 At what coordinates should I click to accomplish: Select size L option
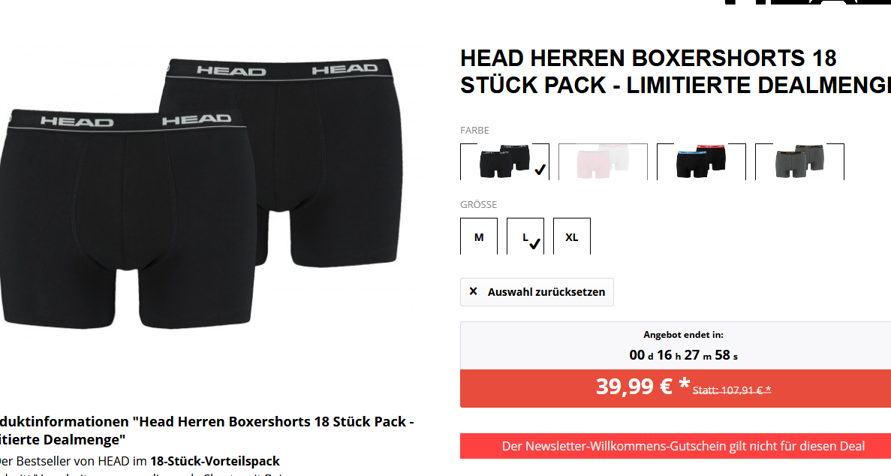click(x=525, y=236)
